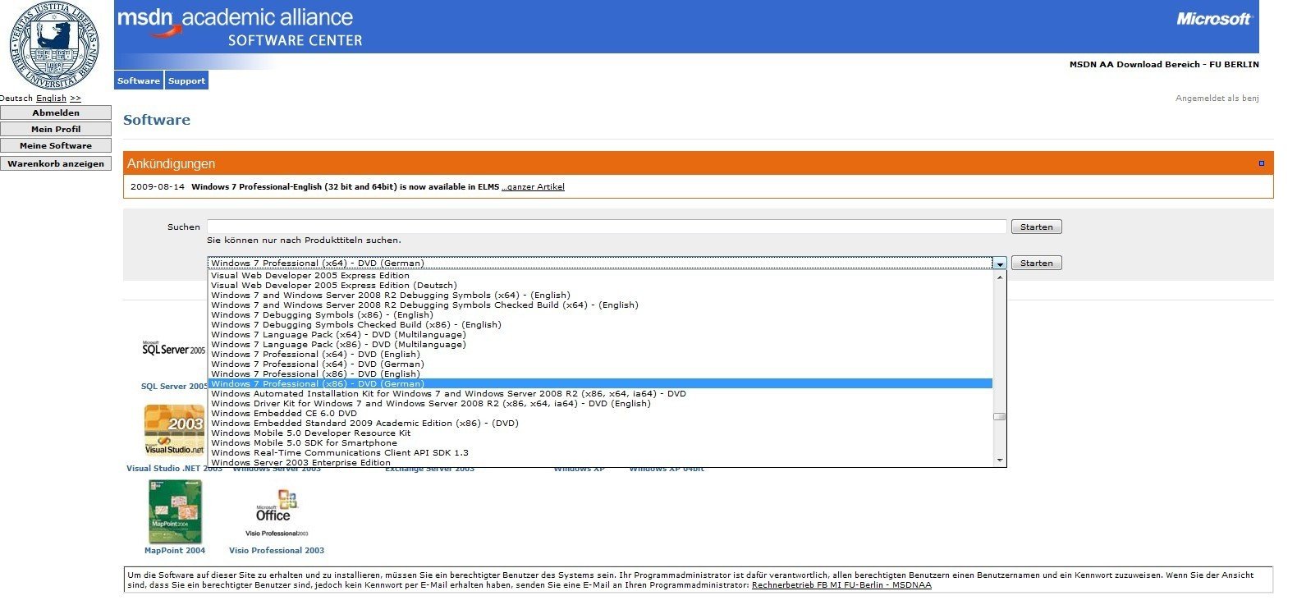Viewport: 1297px width, 614px height.
Task: Click Warenkorb anzeigen button
Action: point(56,163)
